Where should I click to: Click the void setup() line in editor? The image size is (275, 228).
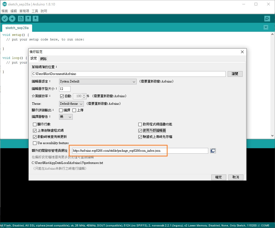click(16, 35)
